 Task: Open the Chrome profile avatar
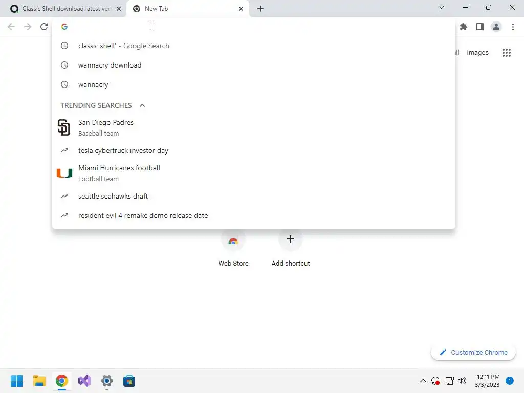(496, 27)
